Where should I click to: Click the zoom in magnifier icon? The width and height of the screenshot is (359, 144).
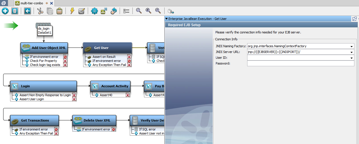pyautogui.click(x=148, y=11)
